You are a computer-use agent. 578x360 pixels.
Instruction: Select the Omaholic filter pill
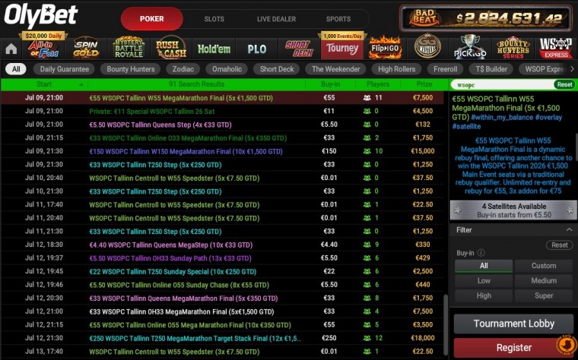pos(227,69)
